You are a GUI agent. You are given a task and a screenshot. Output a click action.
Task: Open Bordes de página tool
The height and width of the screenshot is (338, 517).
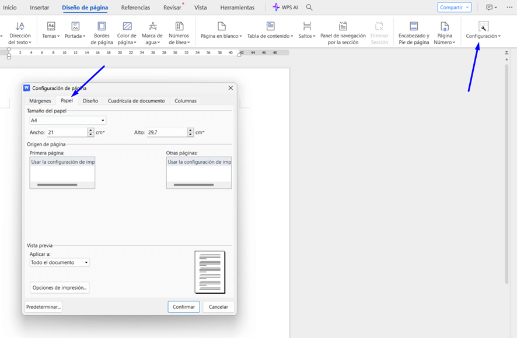[102, 26]
